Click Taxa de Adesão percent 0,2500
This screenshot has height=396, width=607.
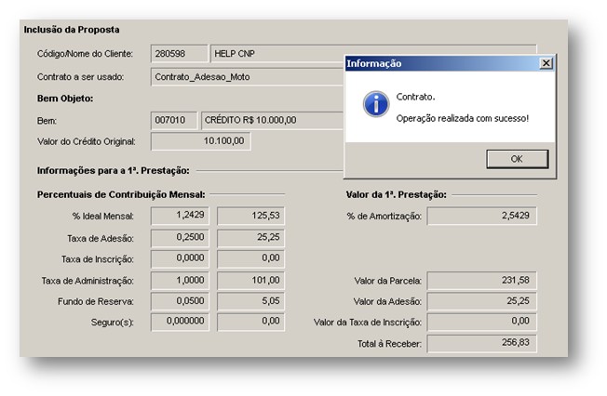pos(180,238)
